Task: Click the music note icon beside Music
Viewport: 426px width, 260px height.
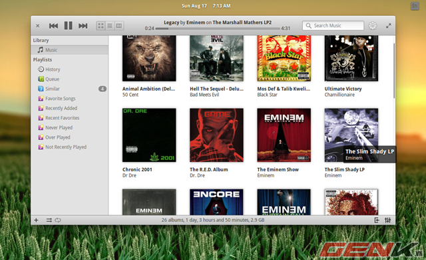Action: [x=41, y=50]
